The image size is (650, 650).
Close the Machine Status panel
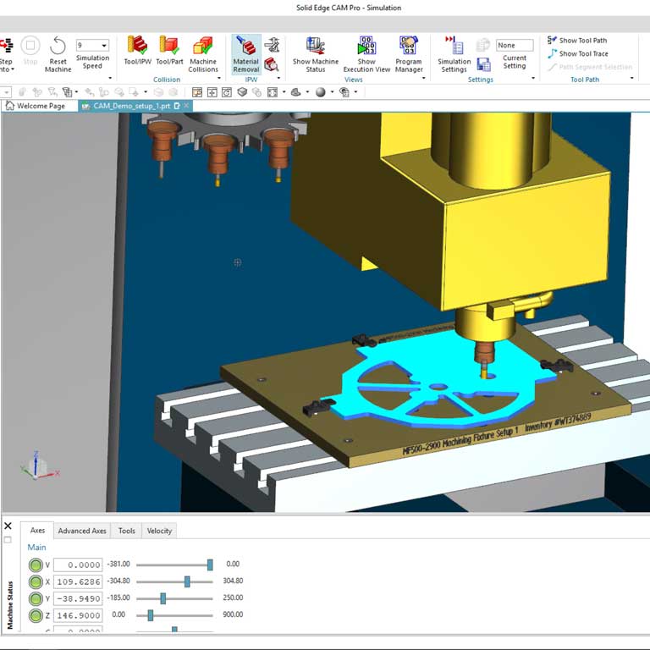click(8, 526)
